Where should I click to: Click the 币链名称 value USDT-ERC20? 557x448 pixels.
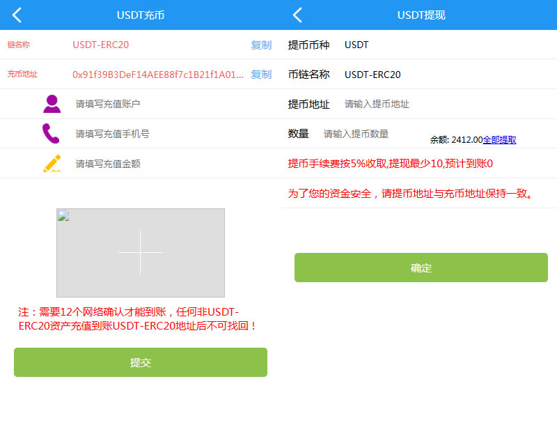pyautogui.click(x=372, y=75)
